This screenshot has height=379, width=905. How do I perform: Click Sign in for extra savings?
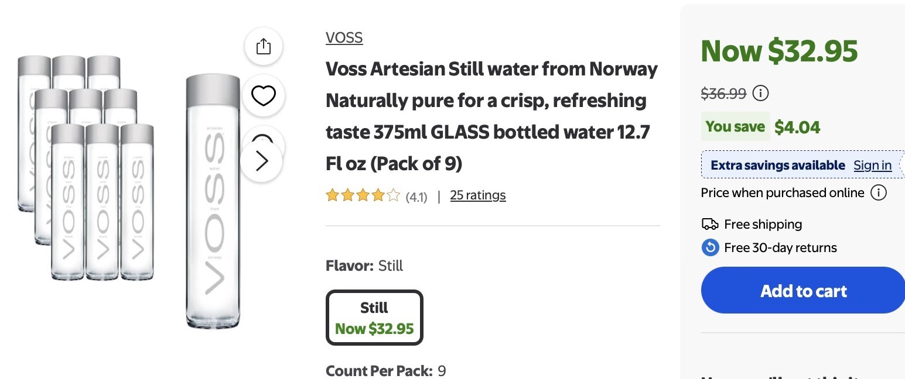pyautogui.click(x=872, y=166)
